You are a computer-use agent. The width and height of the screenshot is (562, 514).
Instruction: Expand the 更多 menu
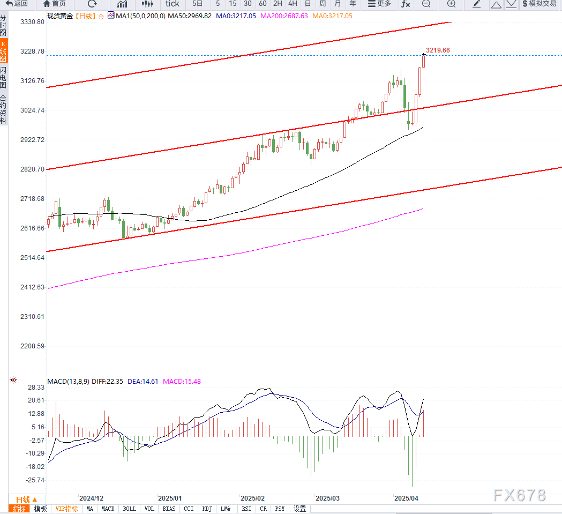[x=379, y=4]
